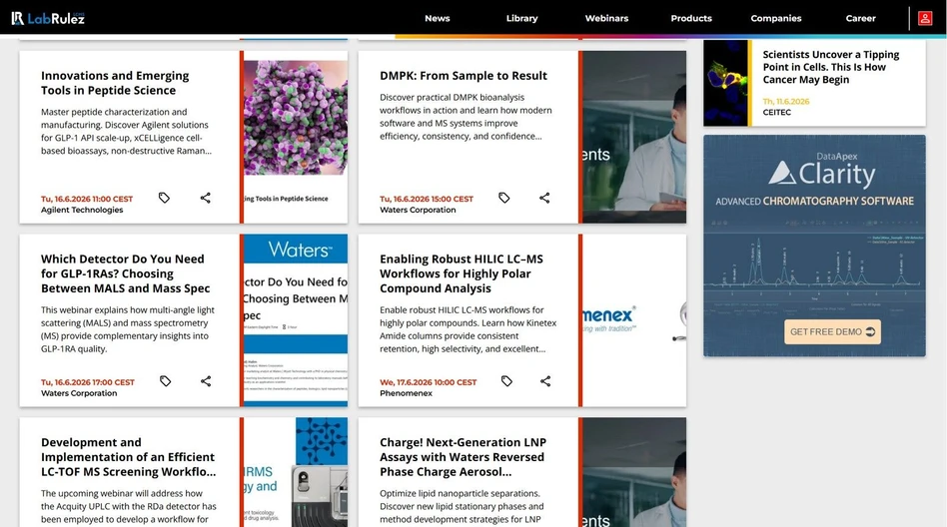Click date Tu, 16.6.2026 15:00 CEST
This screenshot has height=527, width=947.
tap(427, 199)
